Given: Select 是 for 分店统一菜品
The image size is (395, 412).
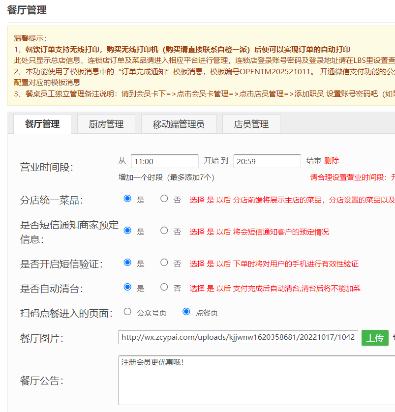Looking at the screenshot, I should pyautogui.click(x=128, y=199).
